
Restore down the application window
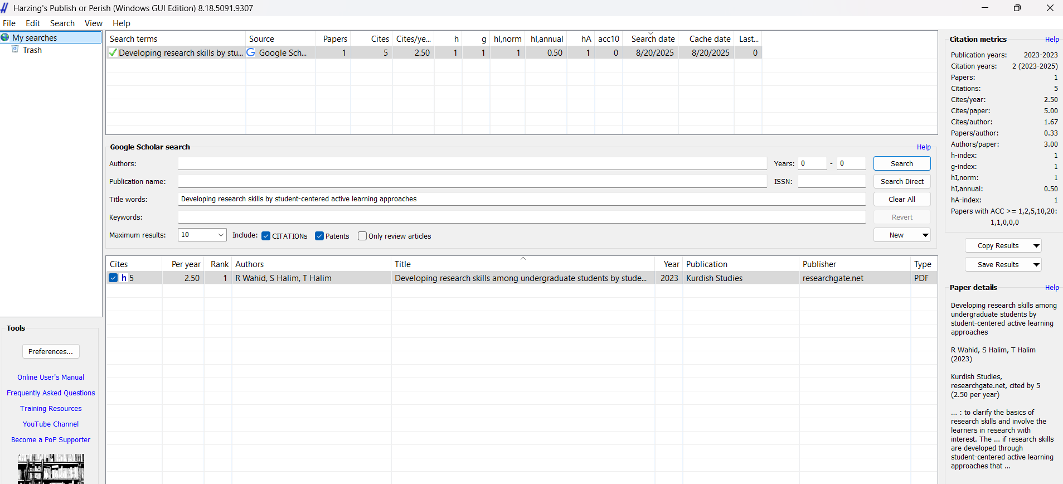coord(1017,8)
